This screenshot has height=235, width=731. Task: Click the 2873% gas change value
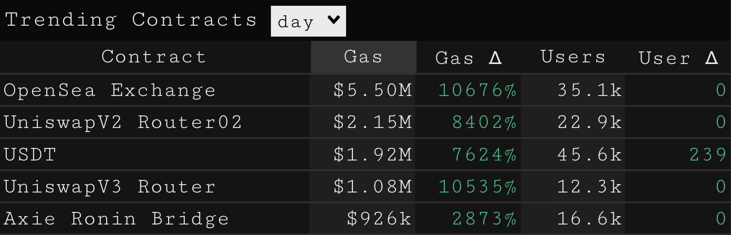(x=484, y=219)
